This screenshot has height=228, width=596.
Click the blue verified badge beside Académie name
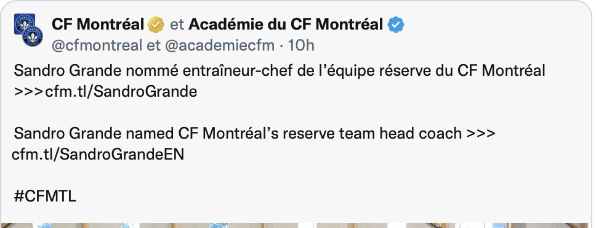(396, 25)
